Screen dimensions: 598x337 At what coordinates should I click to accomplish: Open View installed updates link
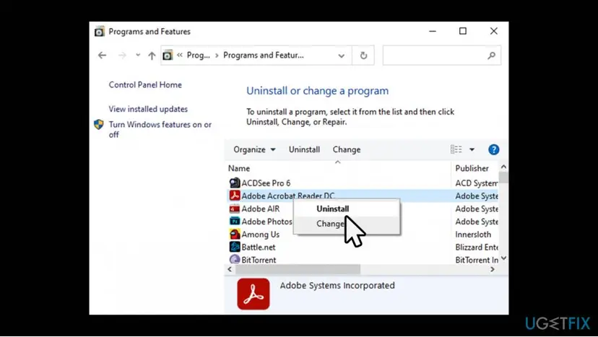tap(148, 109)
